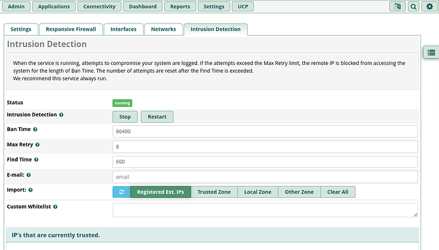This screenshot has height=250, width=439.
Task: Open the language selector icon in top bar
Action: pos(397,6)
